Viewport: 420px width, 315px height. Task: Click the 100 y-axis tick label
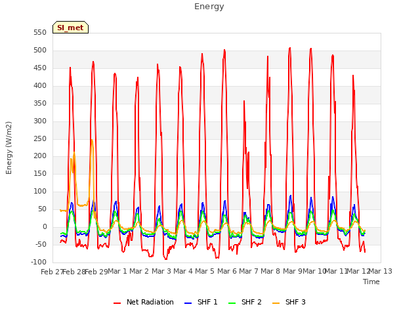pyautogui.click(x=40, y=191)
